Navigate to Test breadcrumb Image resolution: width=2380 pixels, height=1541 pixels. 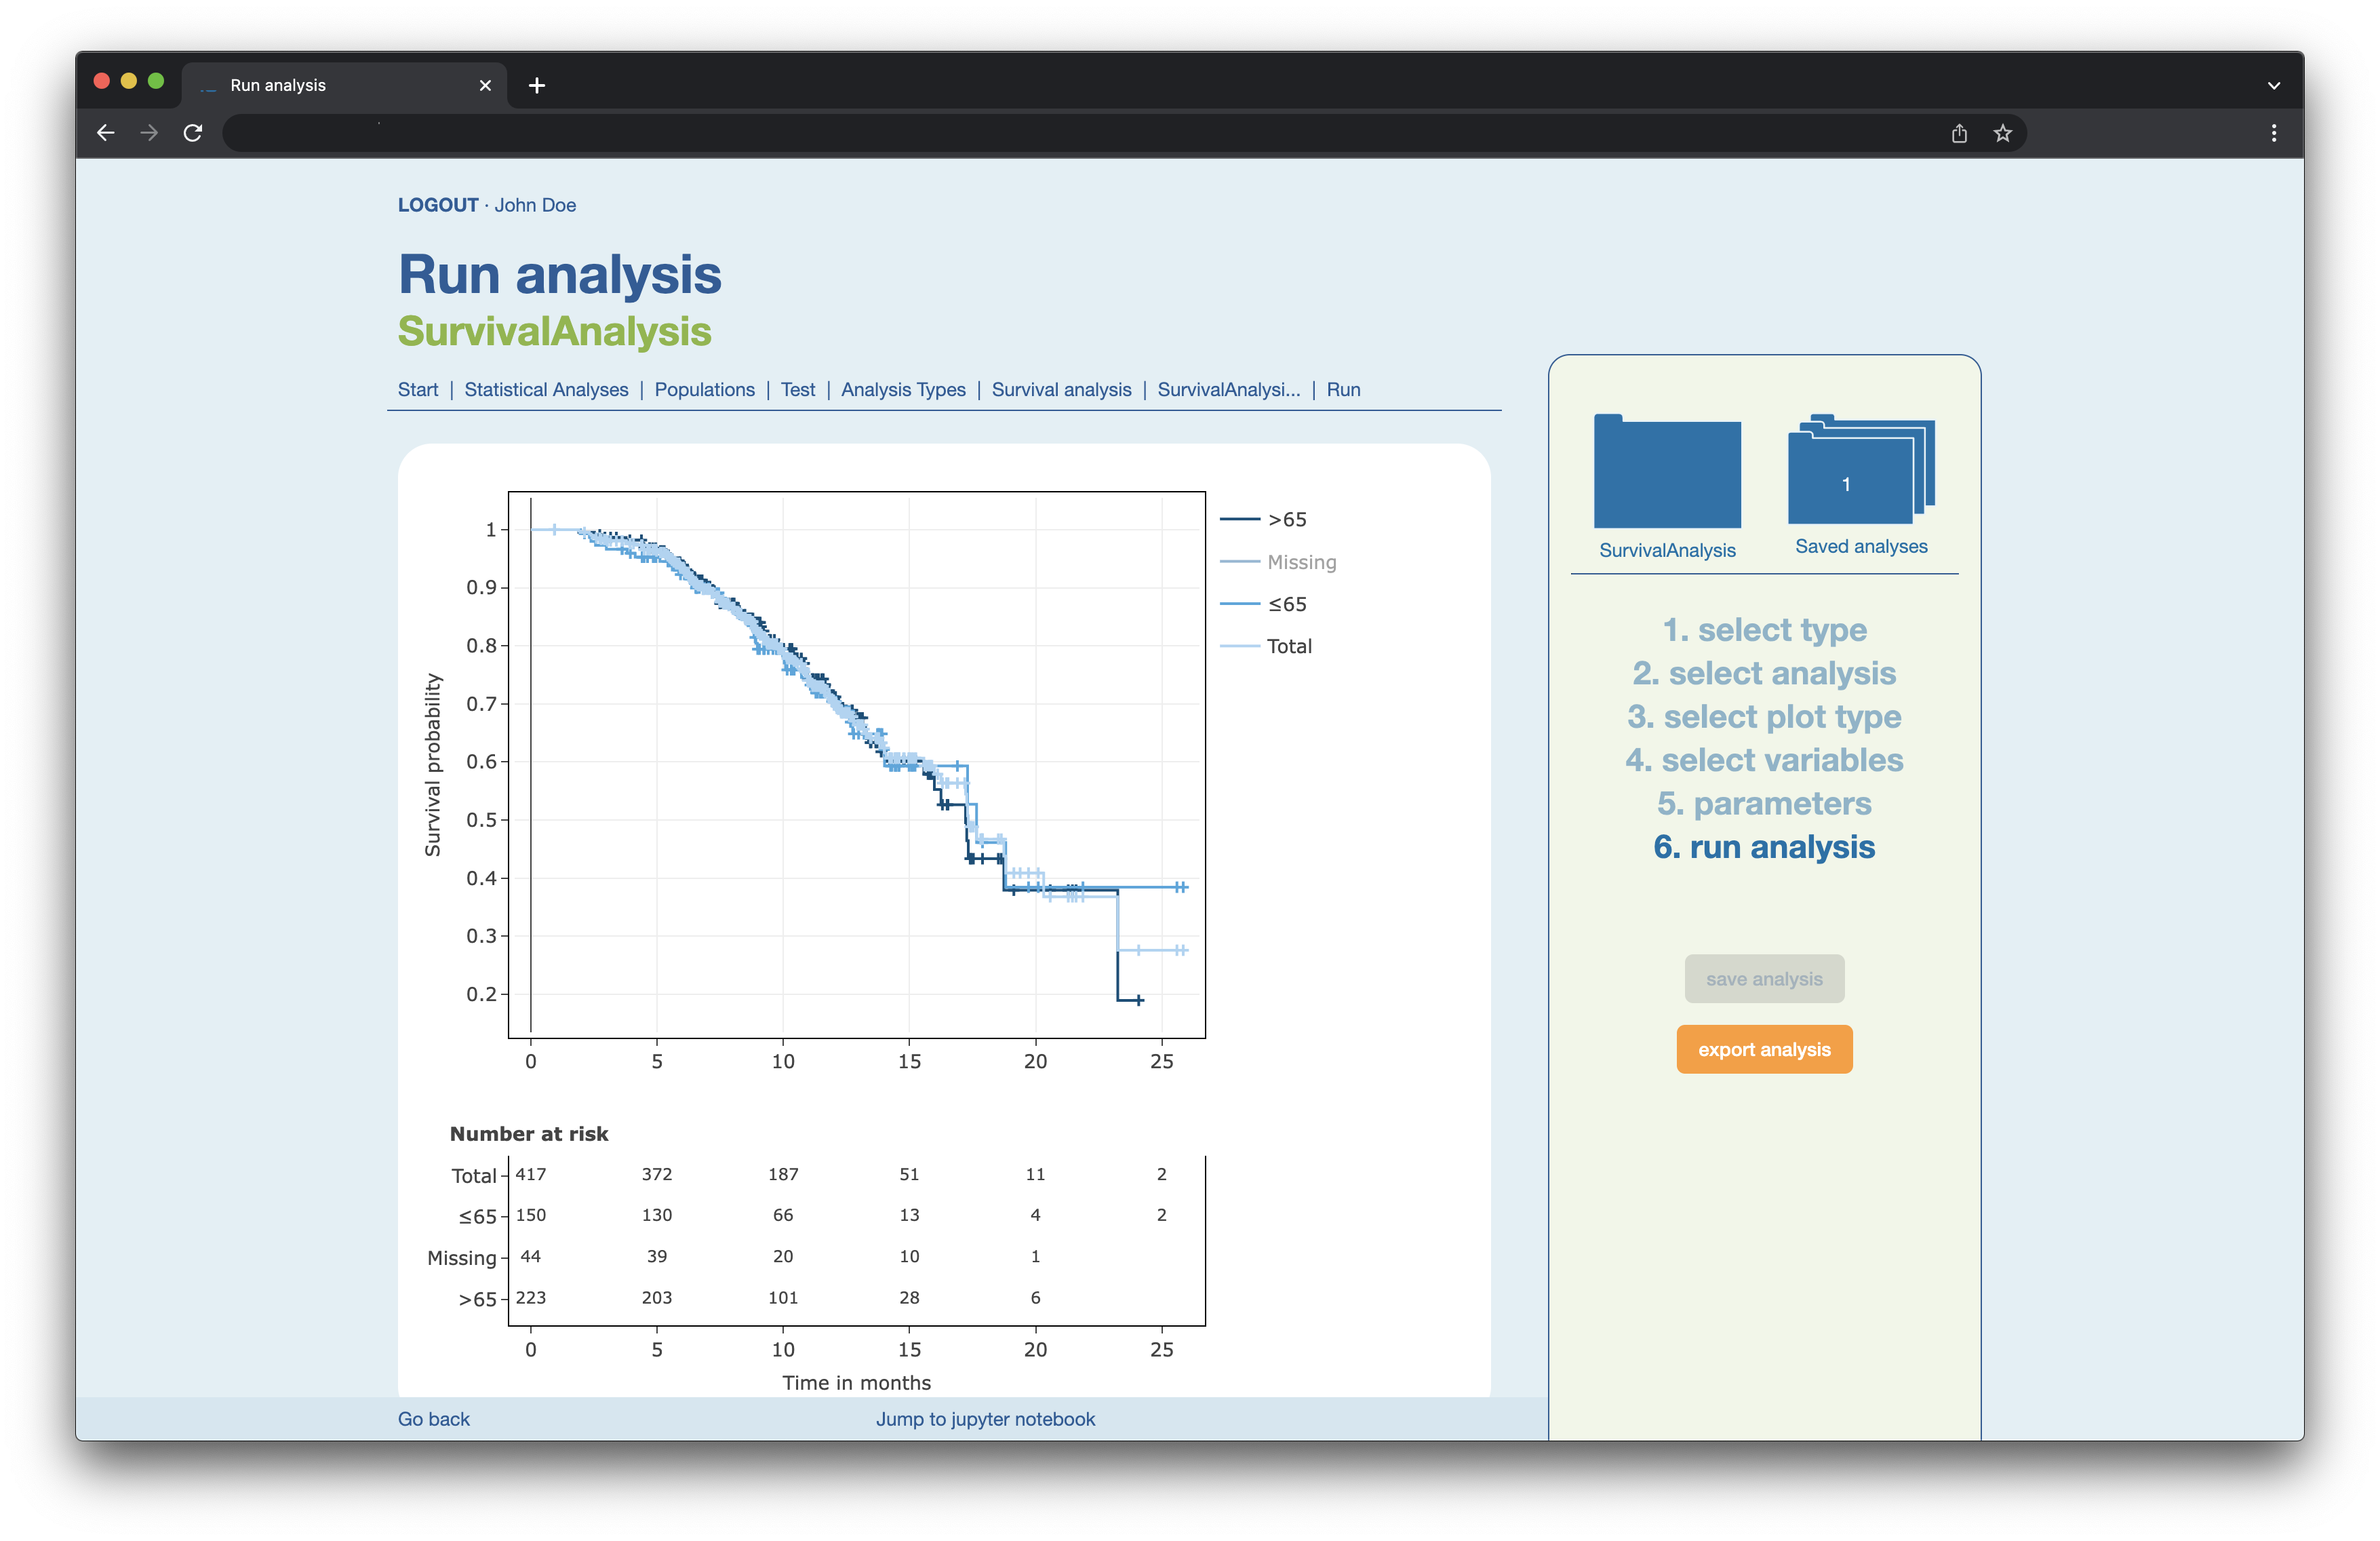point(798,390)
